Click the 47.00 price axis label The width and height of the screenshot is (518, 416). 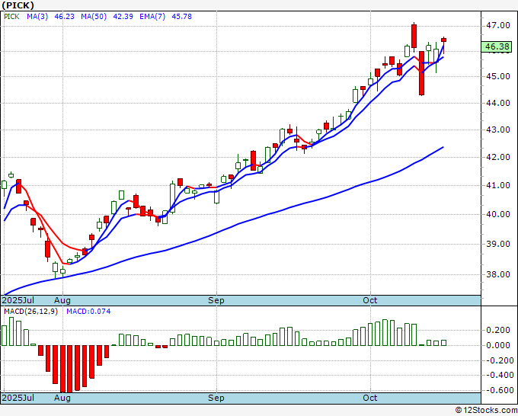(498, 25)
